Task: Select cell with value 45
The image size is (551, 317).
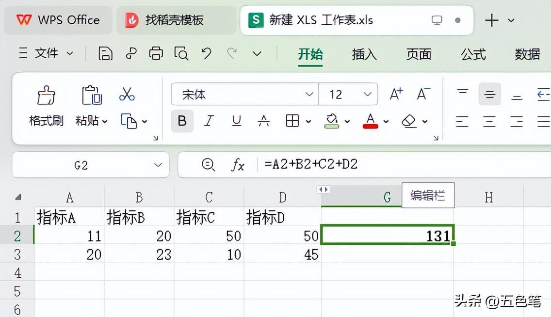Action: click(283, 254)
